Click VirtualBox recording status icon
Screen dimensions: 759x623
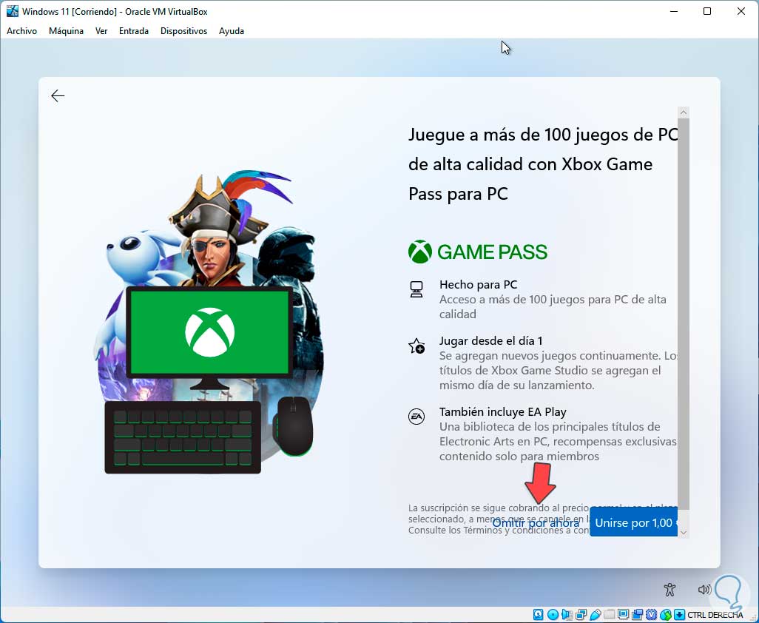point(638,615)
